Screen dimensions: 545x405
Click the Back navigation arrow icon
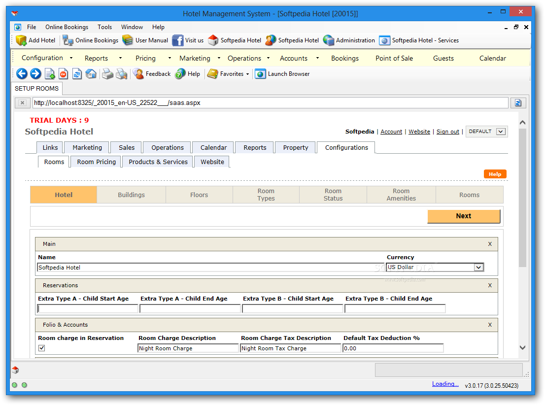[22, 74]
